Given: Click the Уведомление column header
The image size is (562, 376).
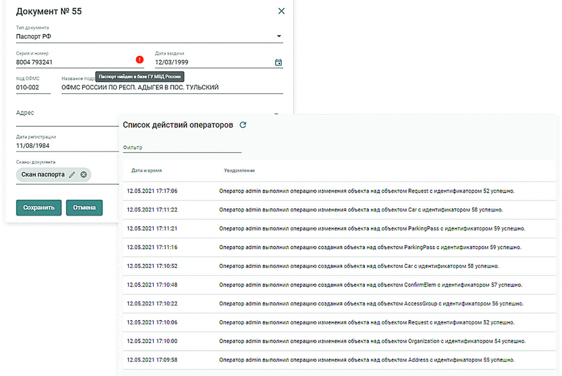Looking at the screenshot, I should (x=239, y=171).
